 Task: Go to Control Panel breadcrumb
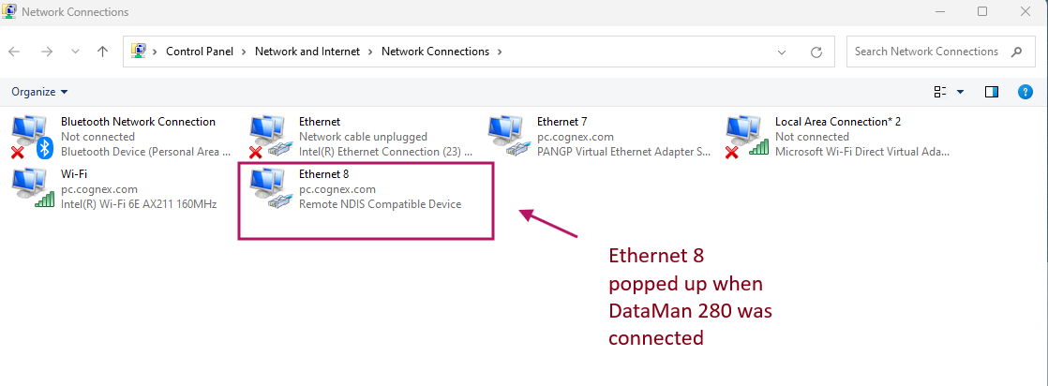pyautogui.click(x=200, y=52)
